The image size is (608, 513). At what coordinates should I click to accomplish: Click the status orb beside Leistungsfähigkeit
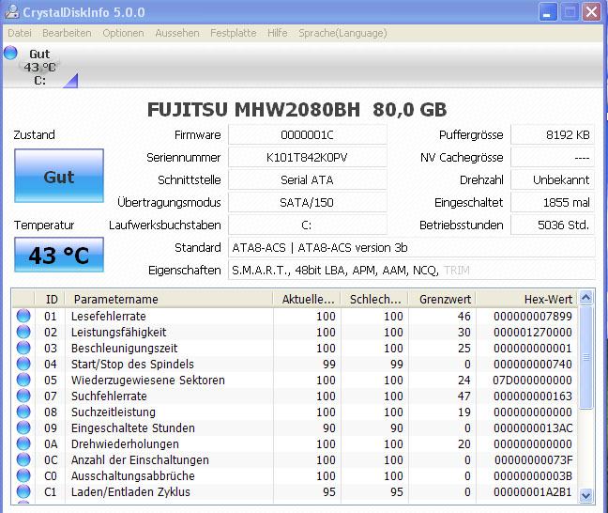(x=23, y=332)
